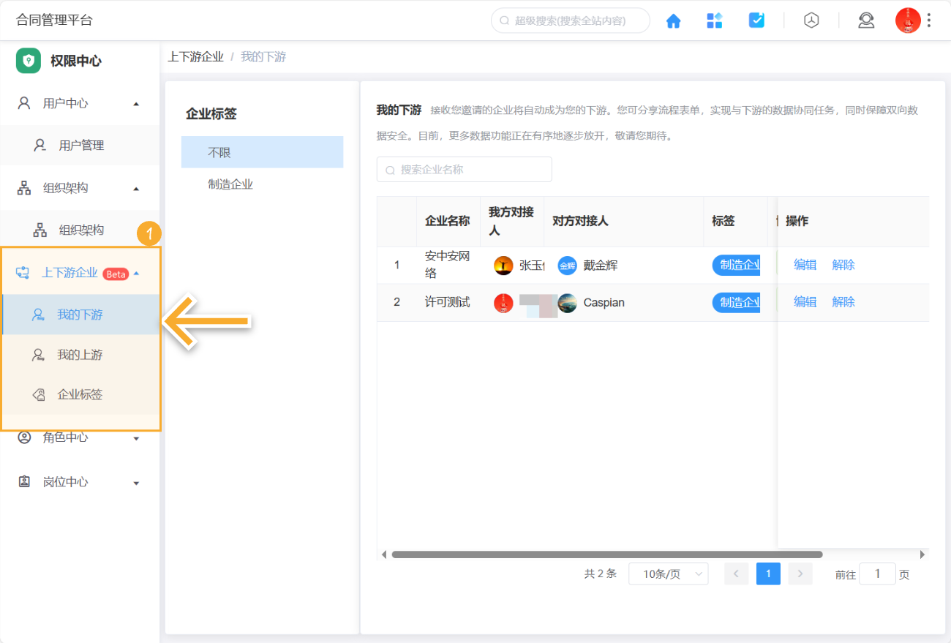The image size is (951, 643).
Task: Click the three-dot more options icon
Action: pyautogui.click(x=929, y=20)
